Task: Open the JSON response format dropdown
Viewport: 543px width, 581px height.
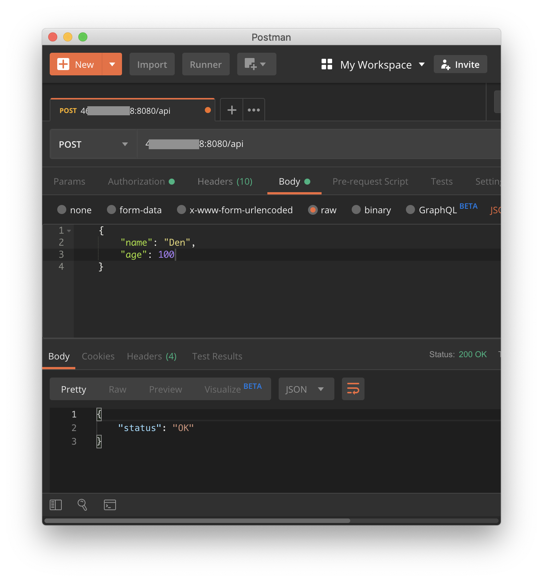Action: (307, 389)
